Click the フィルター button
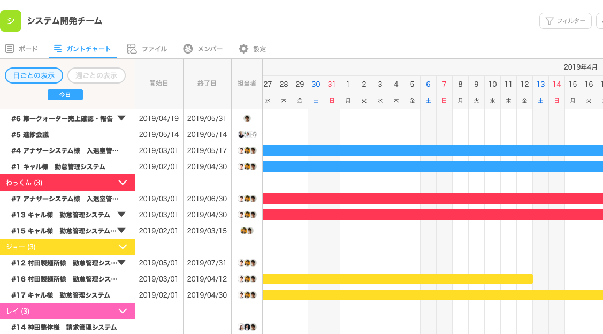Screen dimensions: 603x334 point(565,21)
